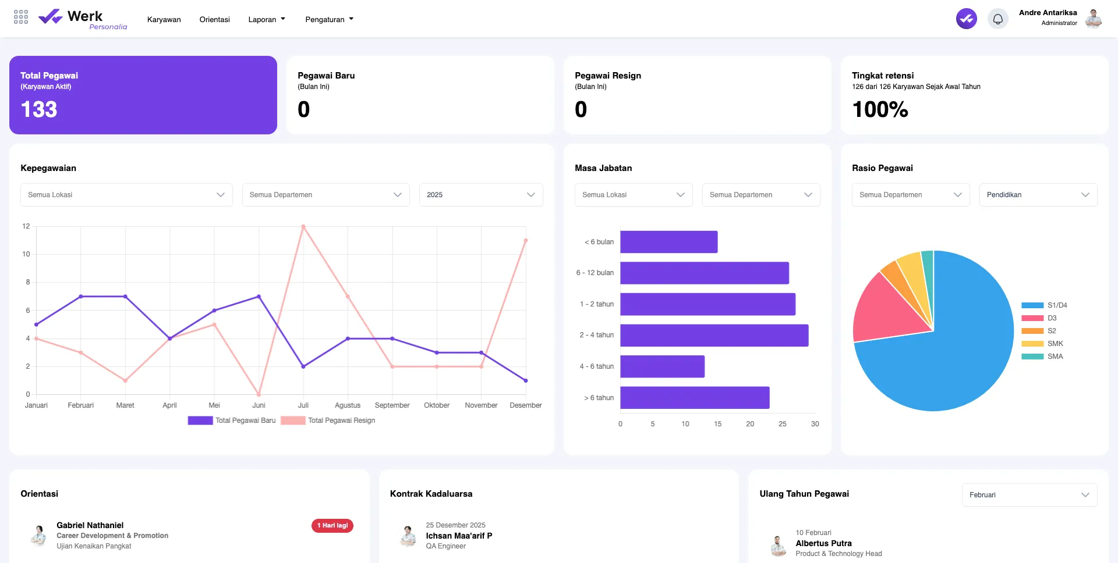Click the purple checkmark circle icon

(x=966, y=19)
